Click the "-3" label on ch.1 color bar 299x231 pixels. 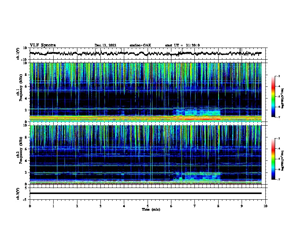click(278, 76)
